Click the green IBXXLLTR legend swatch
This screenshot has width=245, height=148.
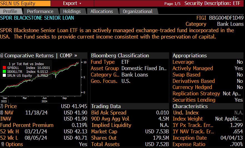[4, 72]
